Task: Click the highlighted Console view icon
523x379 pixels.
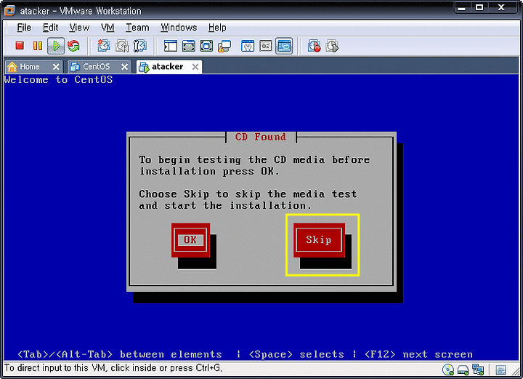Action: point(284,46)
